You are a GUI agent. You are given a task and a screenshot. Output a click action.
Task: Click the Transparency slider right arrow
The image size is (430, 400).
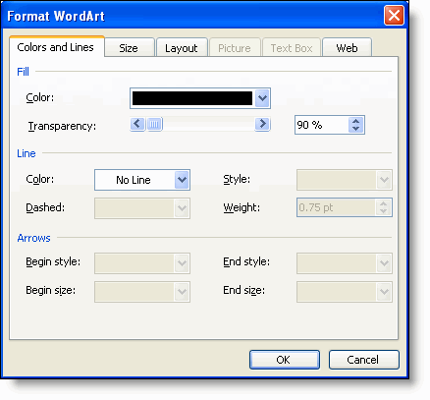(262, 124)
